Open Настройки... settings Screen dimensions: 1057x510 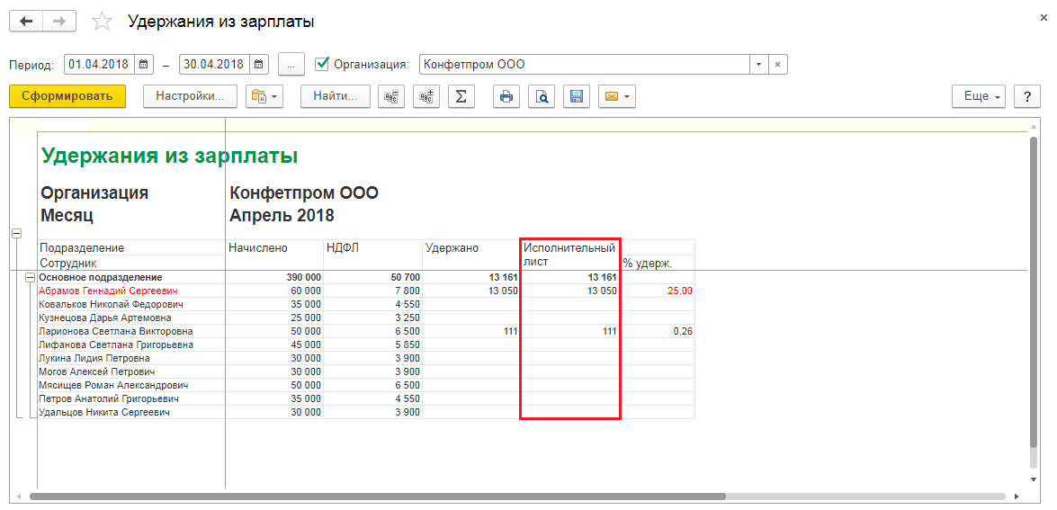tap(190, 96)
